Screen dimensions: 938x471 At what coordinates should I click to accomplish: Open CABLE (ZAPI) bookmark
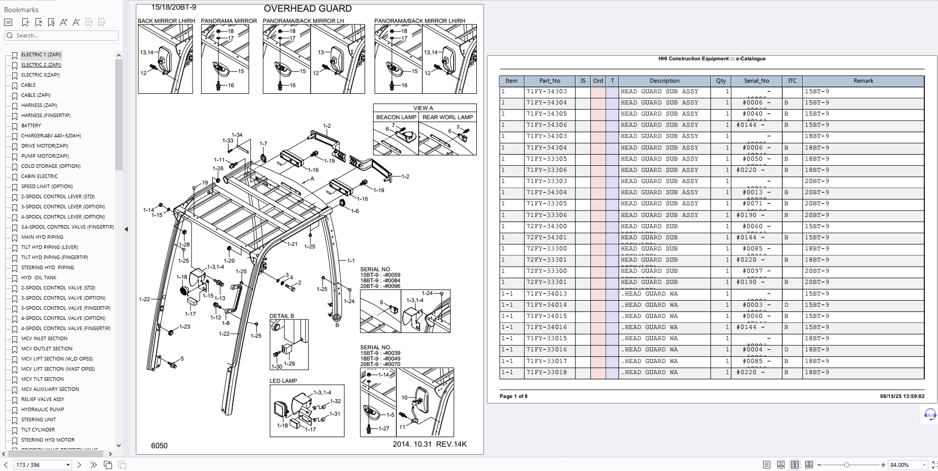coord(36,95)
